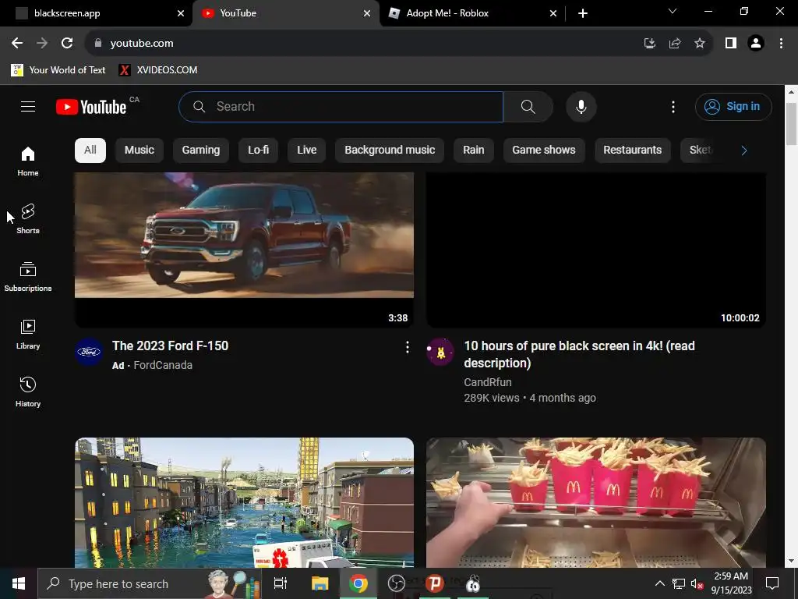Open File Explorer from the taskbar
This screenshot has height=599, width=798.
320,583
